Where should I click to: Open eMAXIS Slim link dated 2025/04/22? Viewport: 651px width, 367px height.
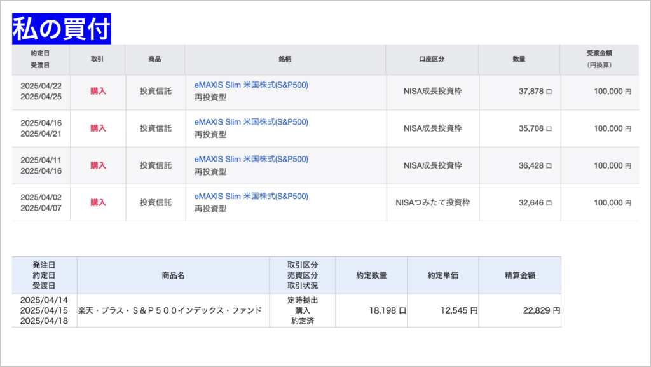click(x=251, y=85)
